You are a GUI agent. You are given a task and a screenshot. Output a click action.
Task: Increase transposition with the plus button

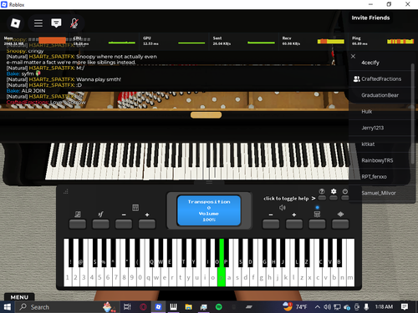pos(147,224)
